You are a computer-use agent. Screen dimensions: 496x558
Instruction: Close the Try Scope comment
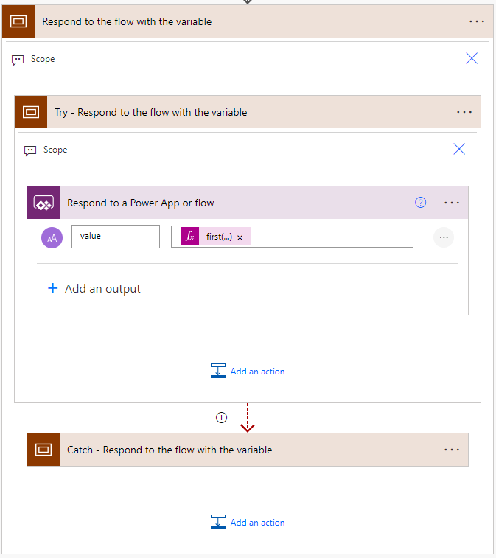click(x=459, y=150)
